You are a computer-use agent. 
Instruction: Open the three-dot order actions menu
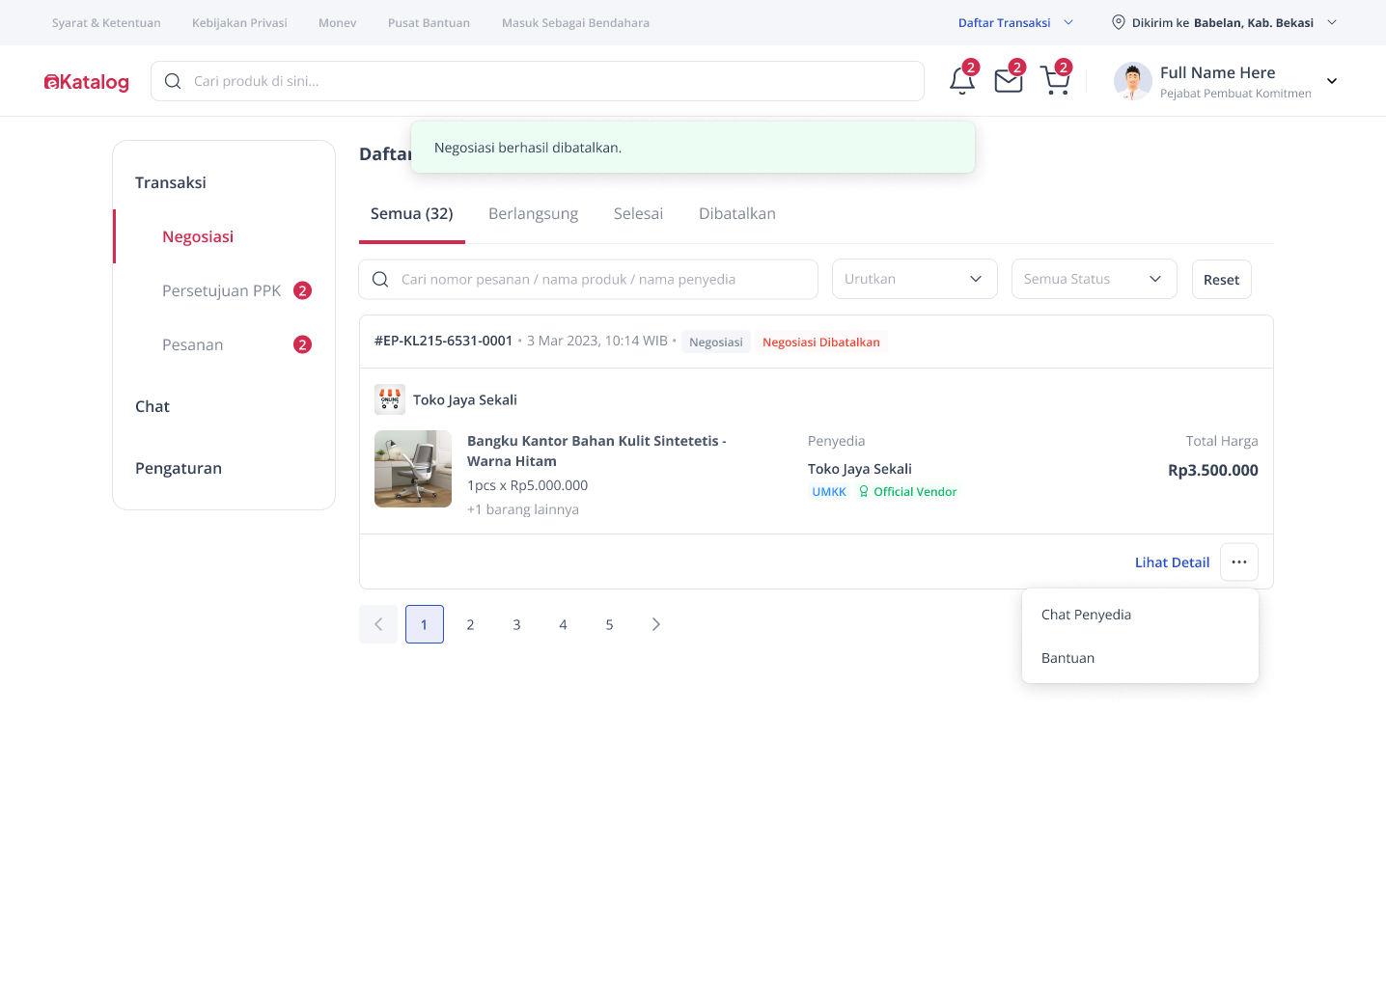click(1238, 561)
